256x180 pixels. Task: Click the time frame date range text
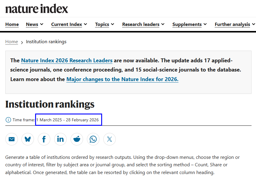[68, 120]
